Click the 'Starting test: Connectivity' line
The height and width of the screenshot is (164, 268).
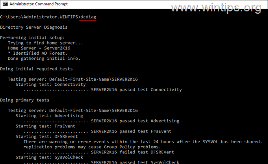click(50, 85)
